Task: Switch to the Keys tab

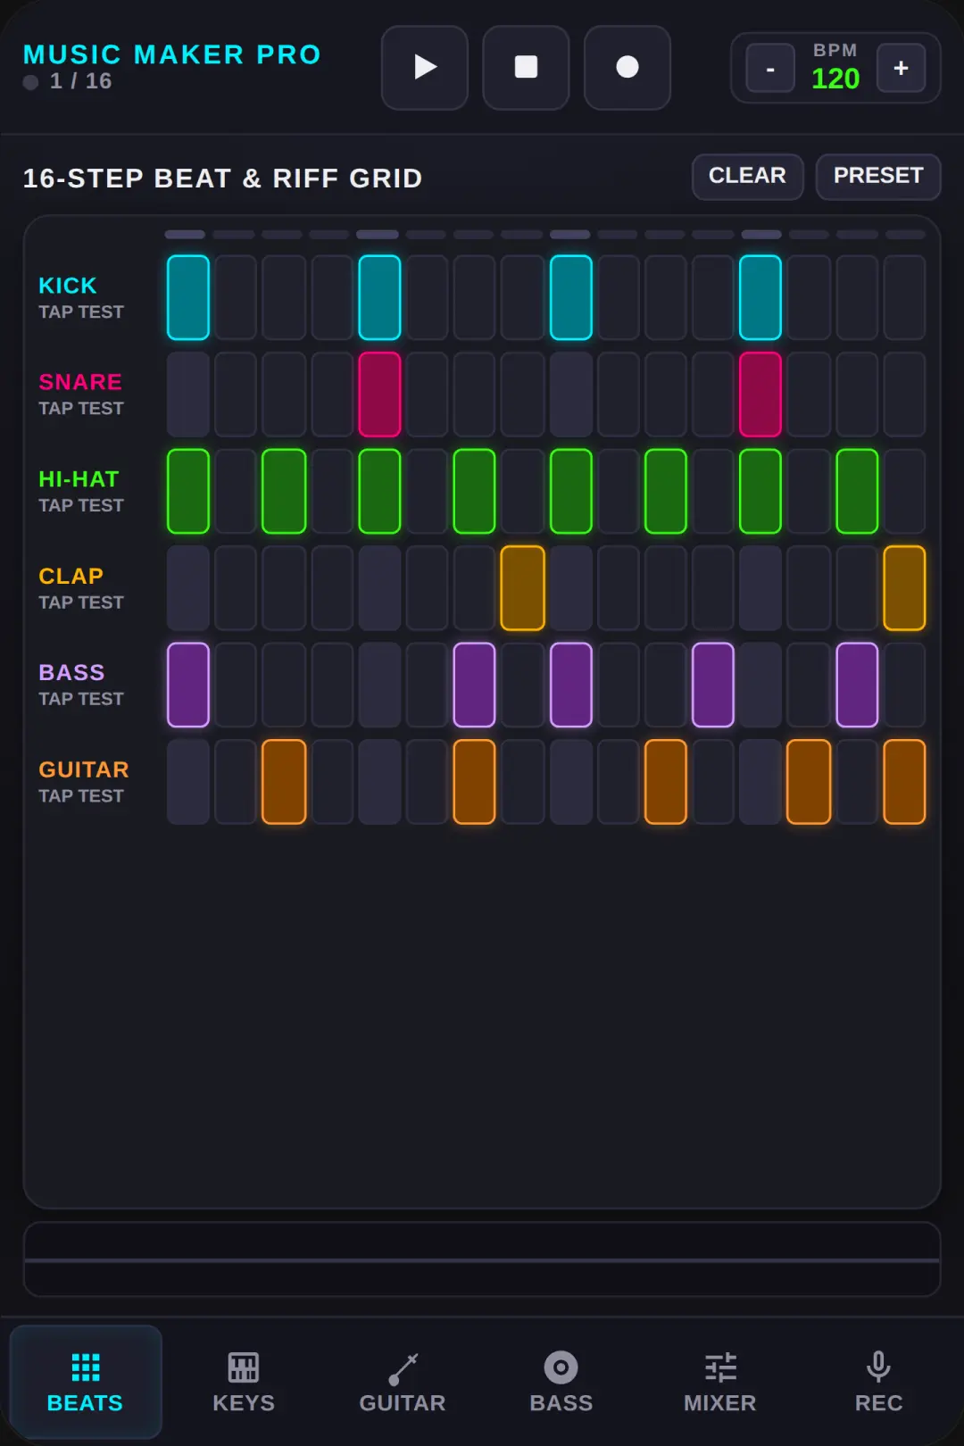Action: (244, 1383)
